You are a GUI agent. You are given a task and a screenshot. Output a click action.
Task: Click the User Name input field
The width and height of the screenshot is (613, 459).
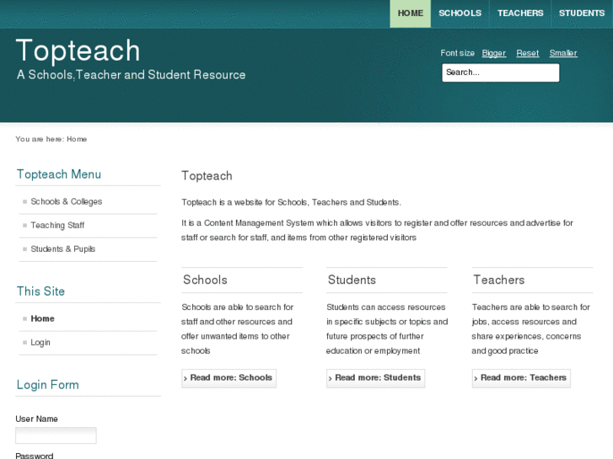tap(56, 435)
